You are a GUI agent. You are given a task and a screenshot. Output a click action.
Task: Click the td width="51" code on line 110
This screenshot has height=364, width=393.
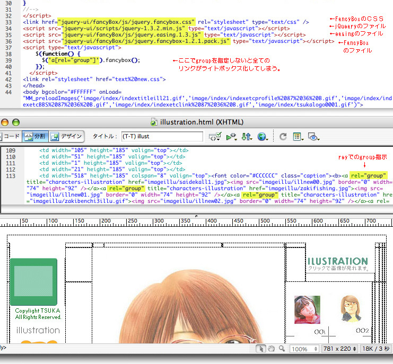click(x=112, y=157)
